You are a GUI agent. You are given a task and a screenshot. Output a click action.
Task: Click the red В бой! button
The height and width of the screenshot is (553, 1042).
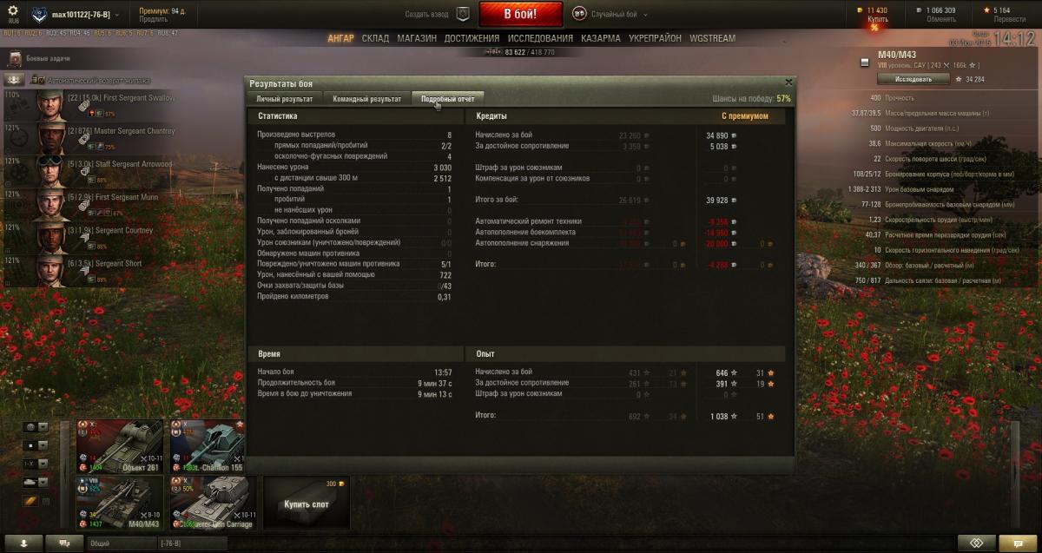pyautogui.click(x=520, y=14)
